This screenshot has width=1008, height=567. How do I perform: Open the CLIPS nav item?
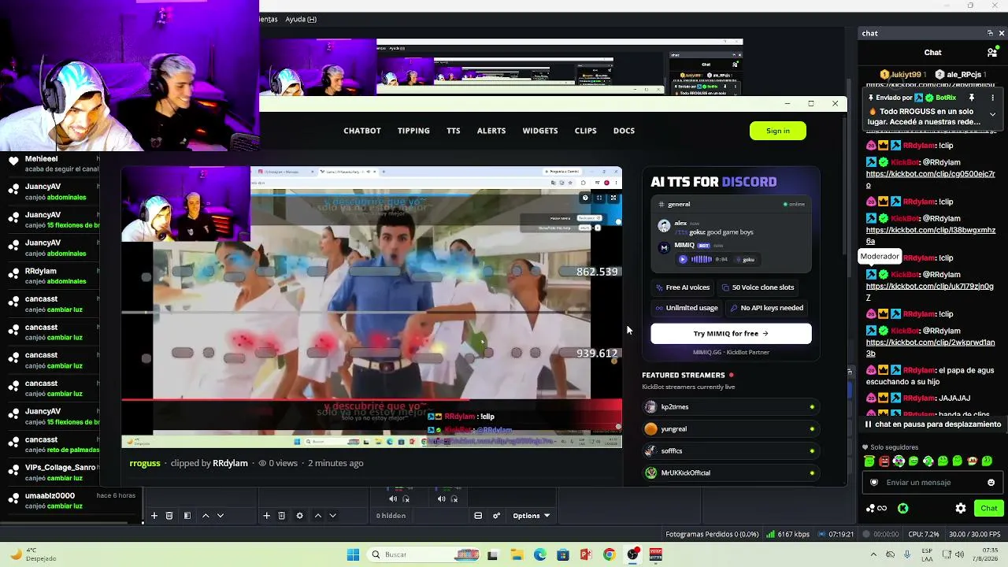point(586,131)
